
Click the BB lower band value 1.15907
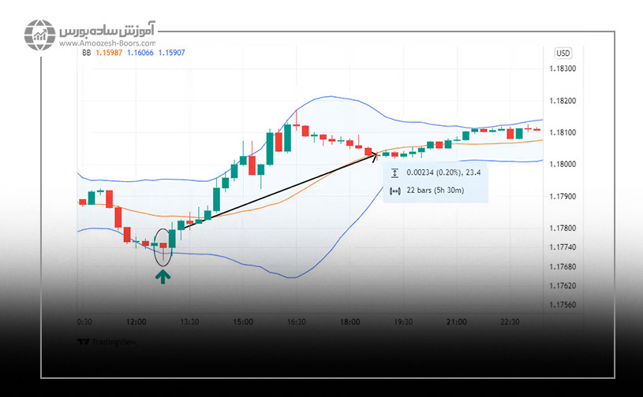(173, 53)
